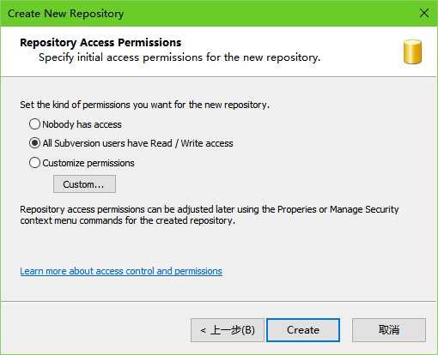Image resolution: width=438 pixels, height=355 pixels.
Task: Click the Repository Access Permissions heading
Action: point(100,43)
